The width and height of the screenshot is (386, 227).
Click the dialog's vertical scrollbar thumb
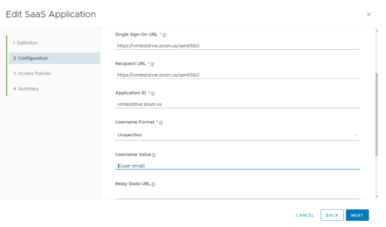(x=377, y=113)
